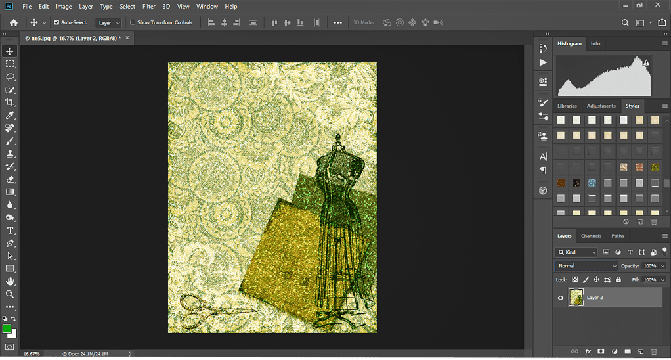
Task: Click the add layer style fx icon
Action: [x=588, y=351]
